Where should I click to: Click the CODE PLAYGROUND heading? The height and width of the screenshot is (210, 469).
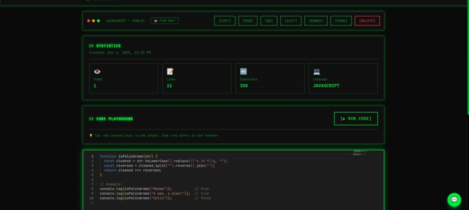(111, 119)
